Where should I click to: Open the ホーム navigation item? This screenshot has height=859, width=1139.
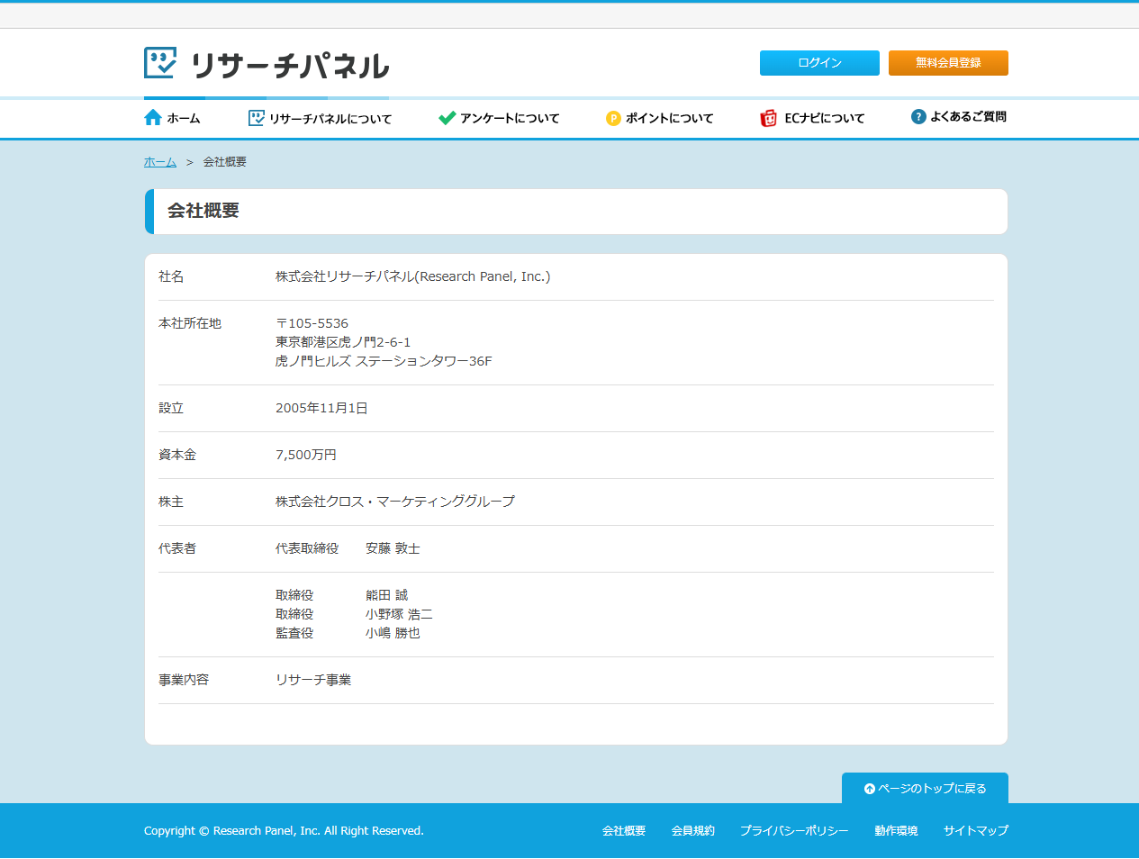coord(172,118)
